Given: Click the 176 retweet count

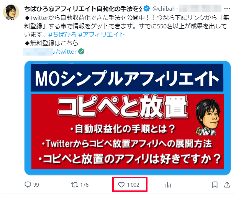Looking at the screenshot, I should pyautogui.click(x=84, y=185).
